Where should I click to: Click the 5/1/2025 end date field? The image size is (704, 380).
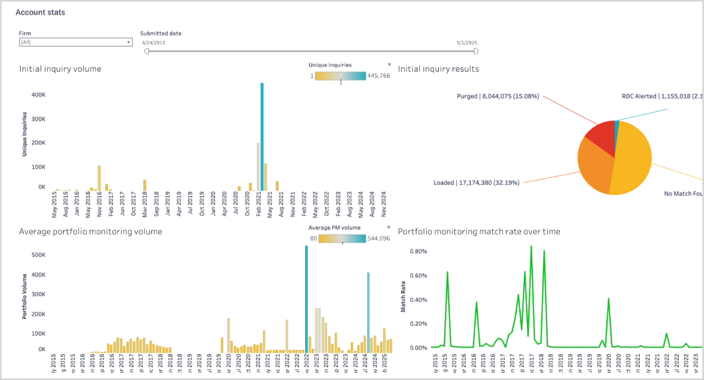(x=467, y=42)
